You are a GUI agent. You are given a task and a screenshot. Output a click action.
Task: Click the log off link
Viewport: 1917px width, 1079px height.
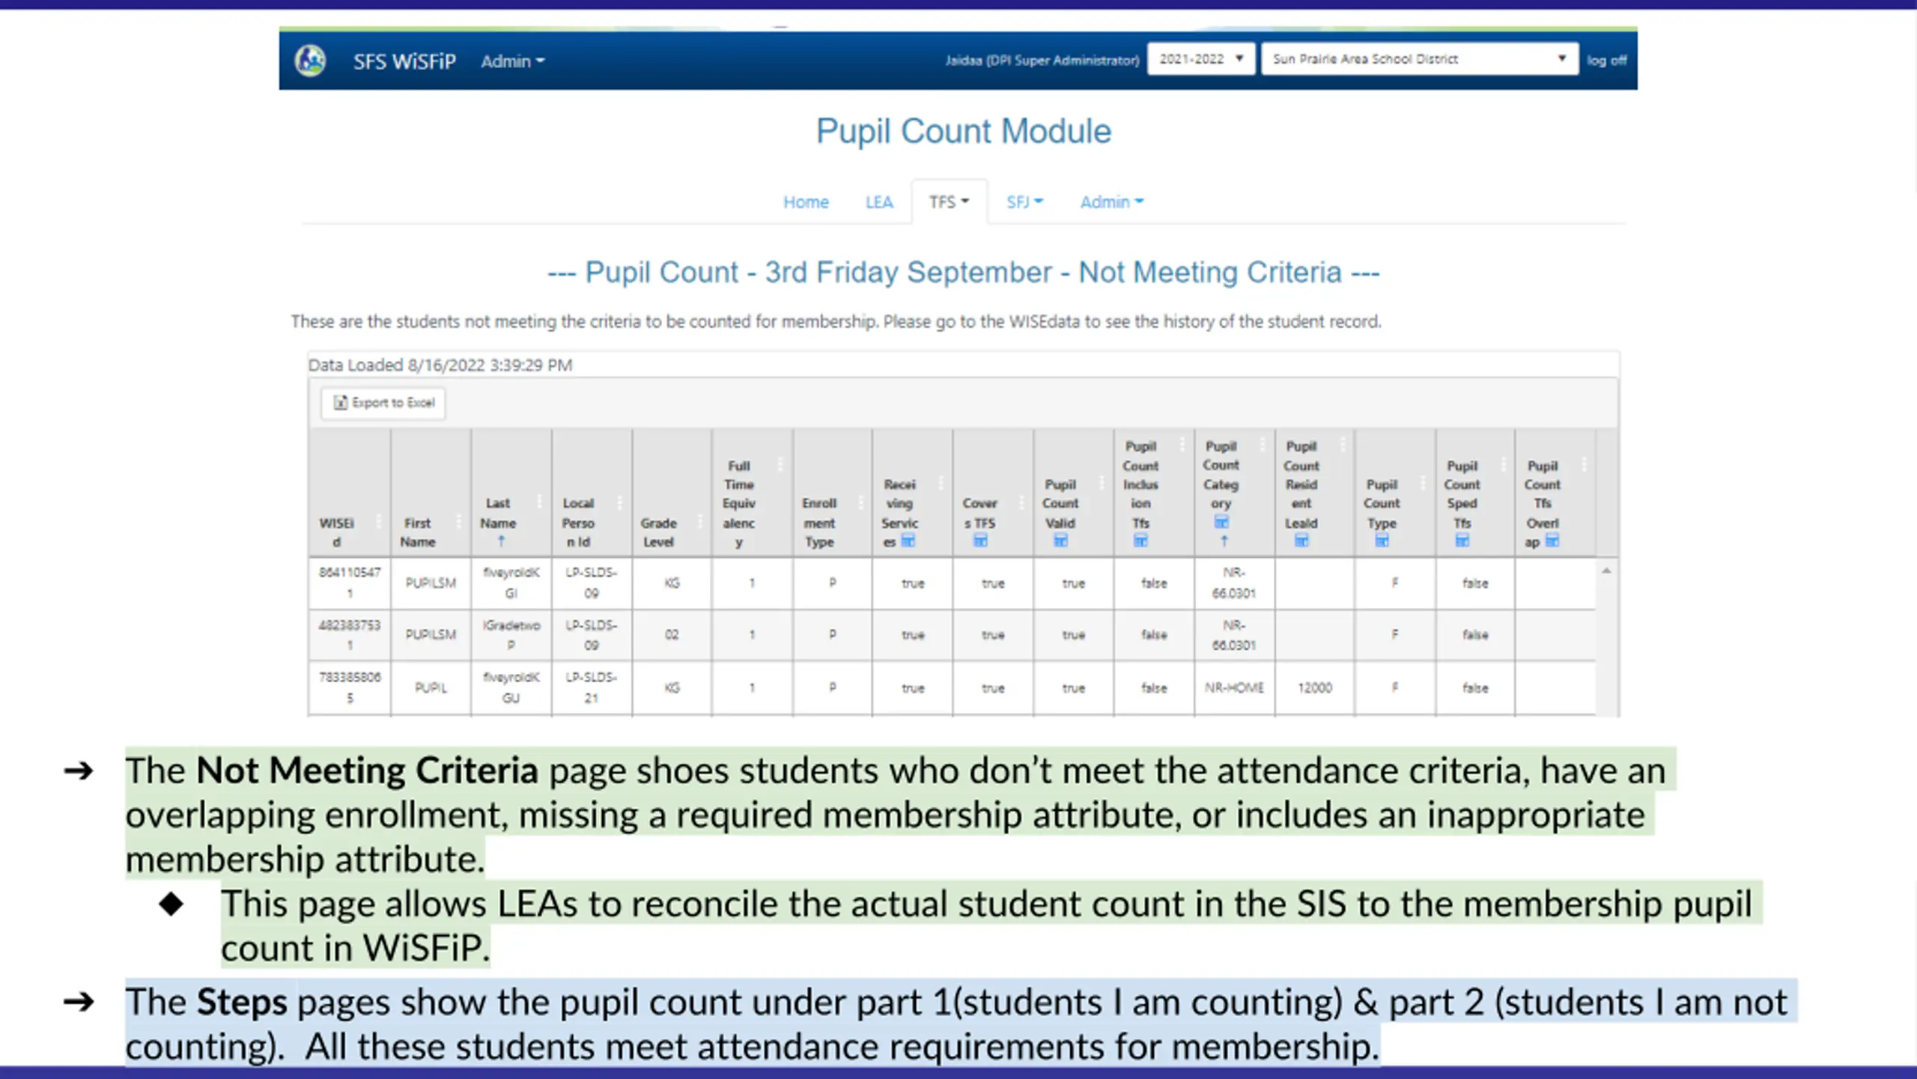click(x=1606, y=60)
